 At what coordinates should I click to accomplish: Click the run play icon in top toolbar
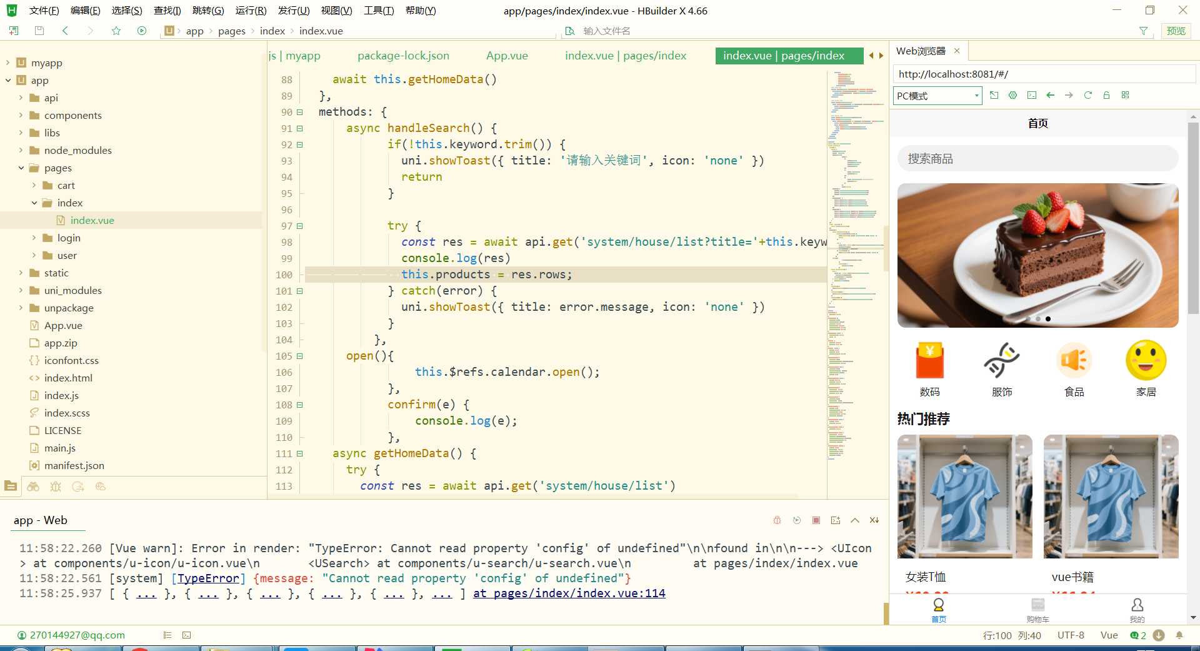142,31
